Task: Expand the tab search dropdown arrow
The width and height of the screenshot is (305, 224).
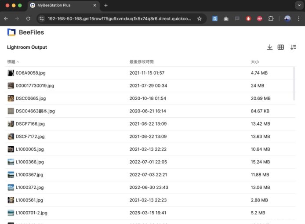Action: click(298, 5)
